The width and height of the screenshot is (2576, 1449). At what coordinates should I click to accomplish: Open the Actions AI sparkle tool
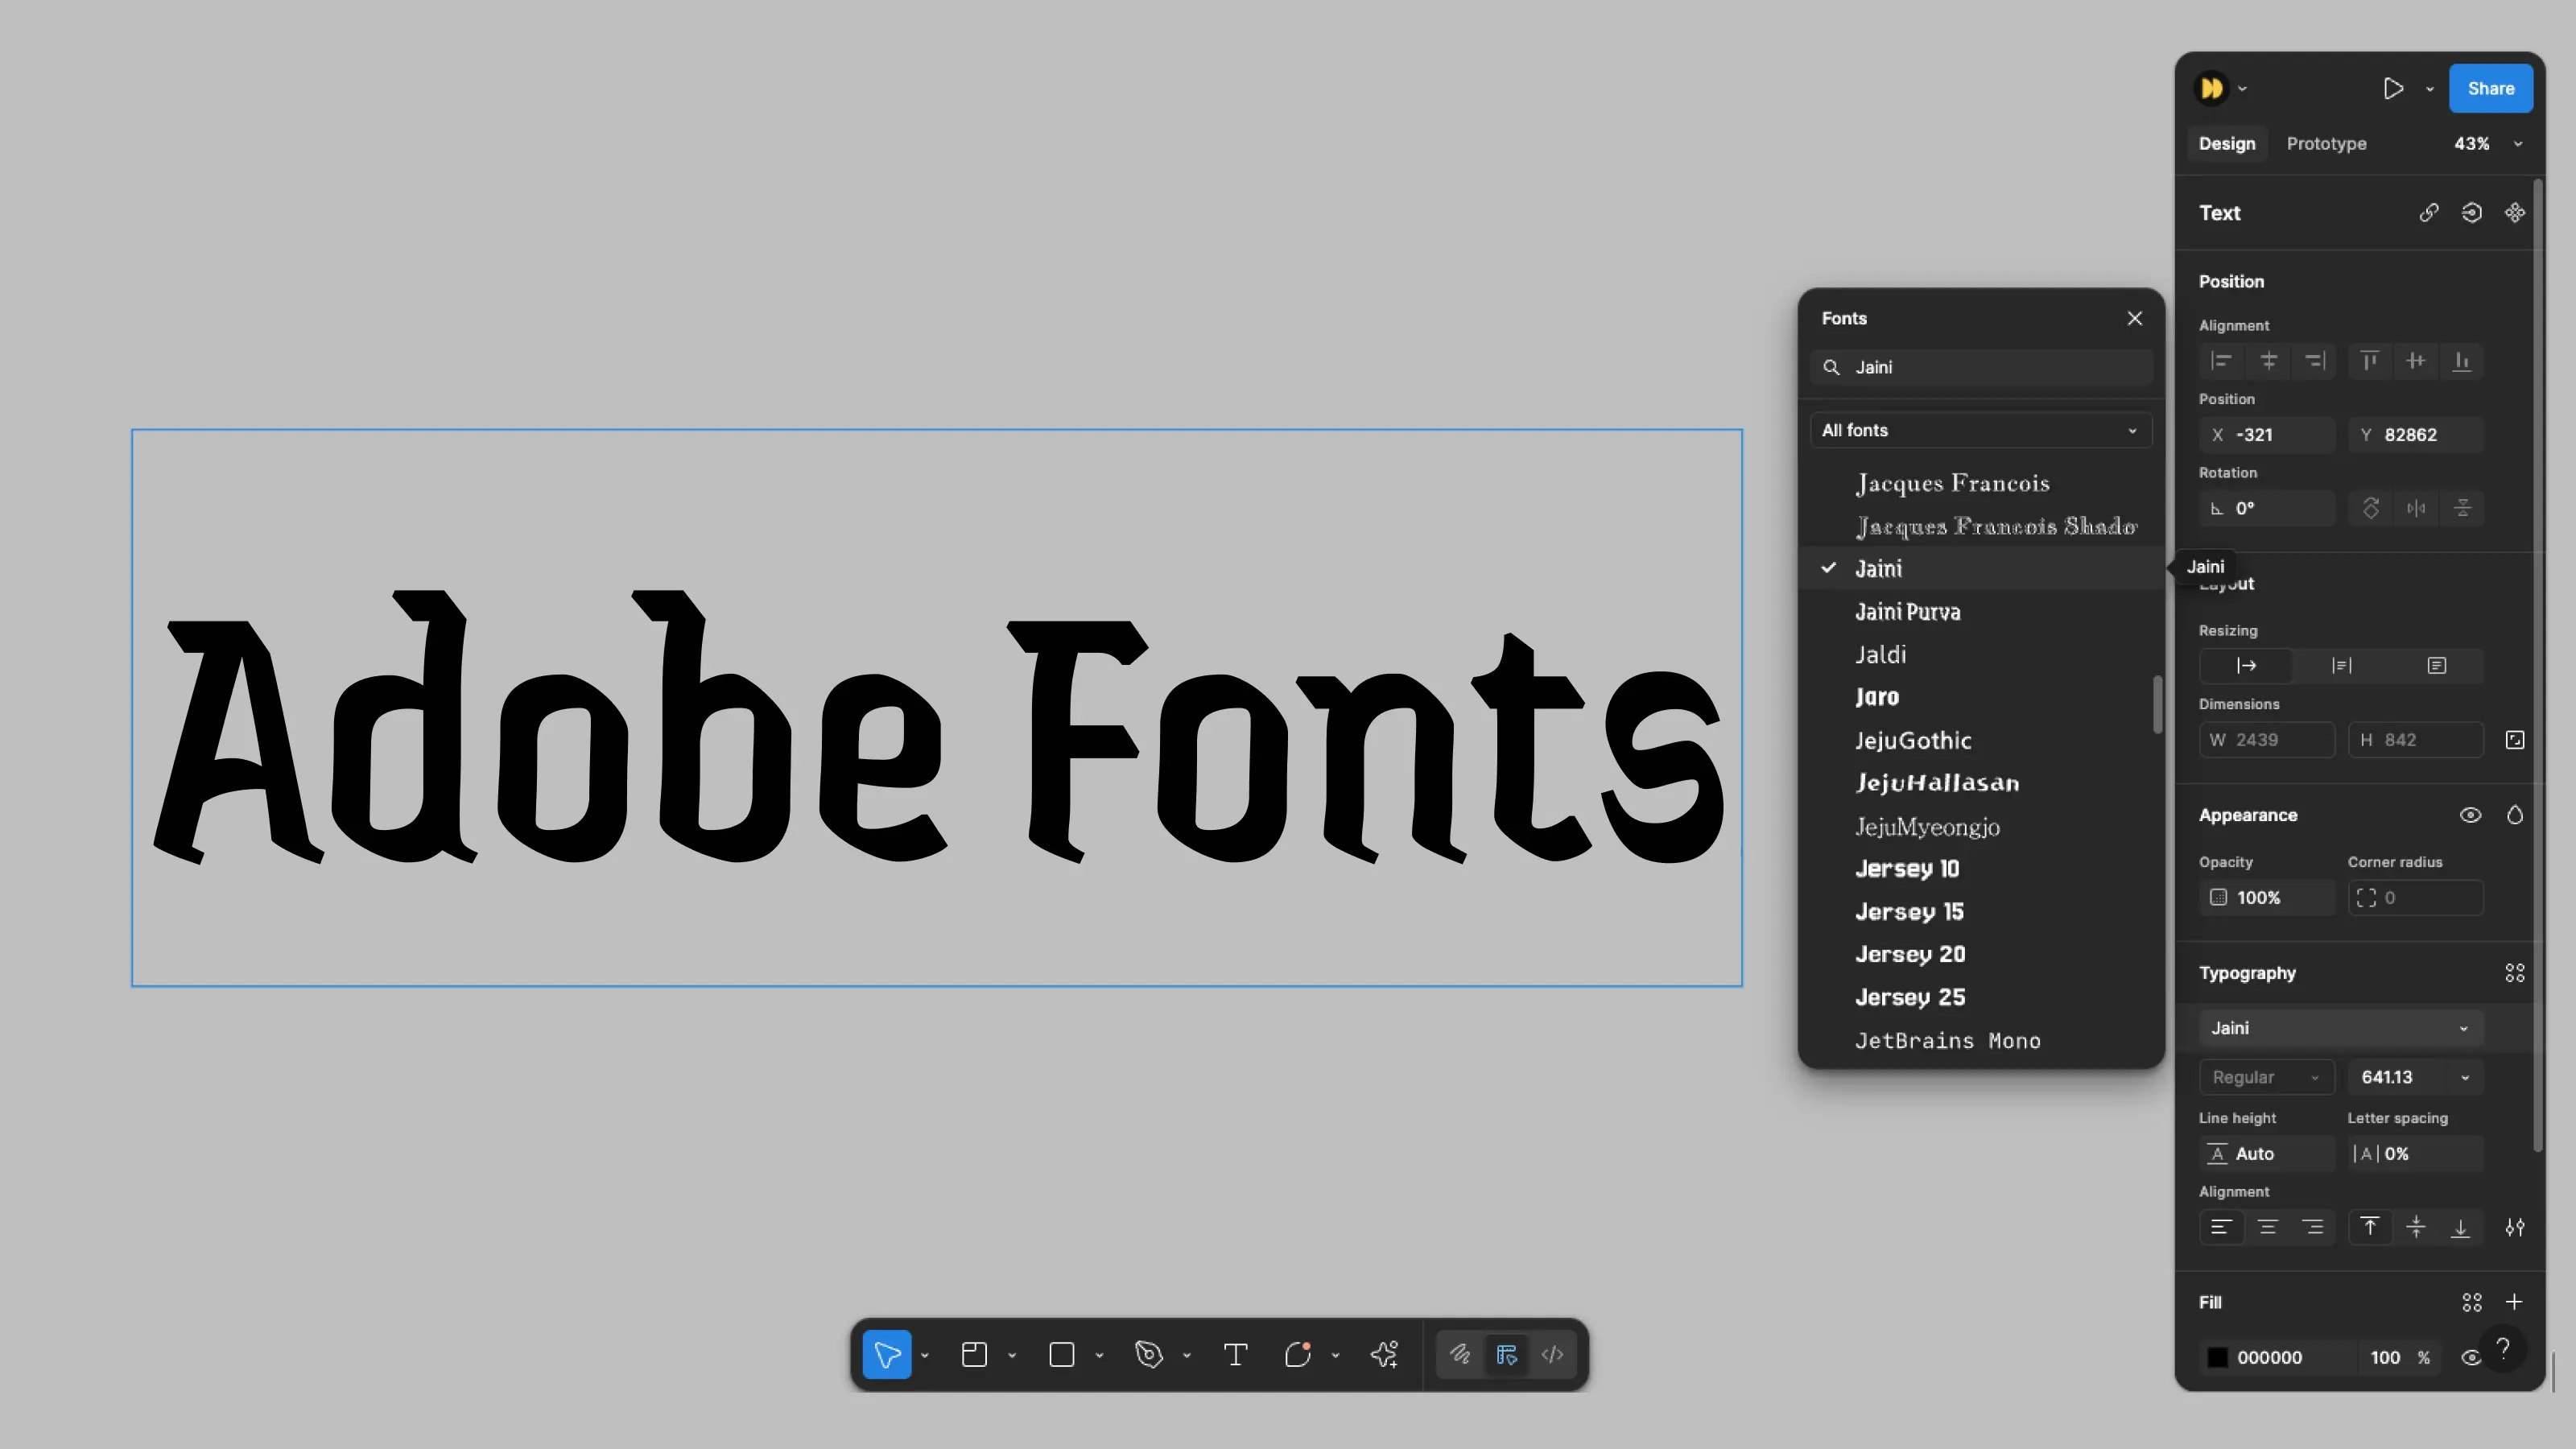[x=1385, y=1355]
